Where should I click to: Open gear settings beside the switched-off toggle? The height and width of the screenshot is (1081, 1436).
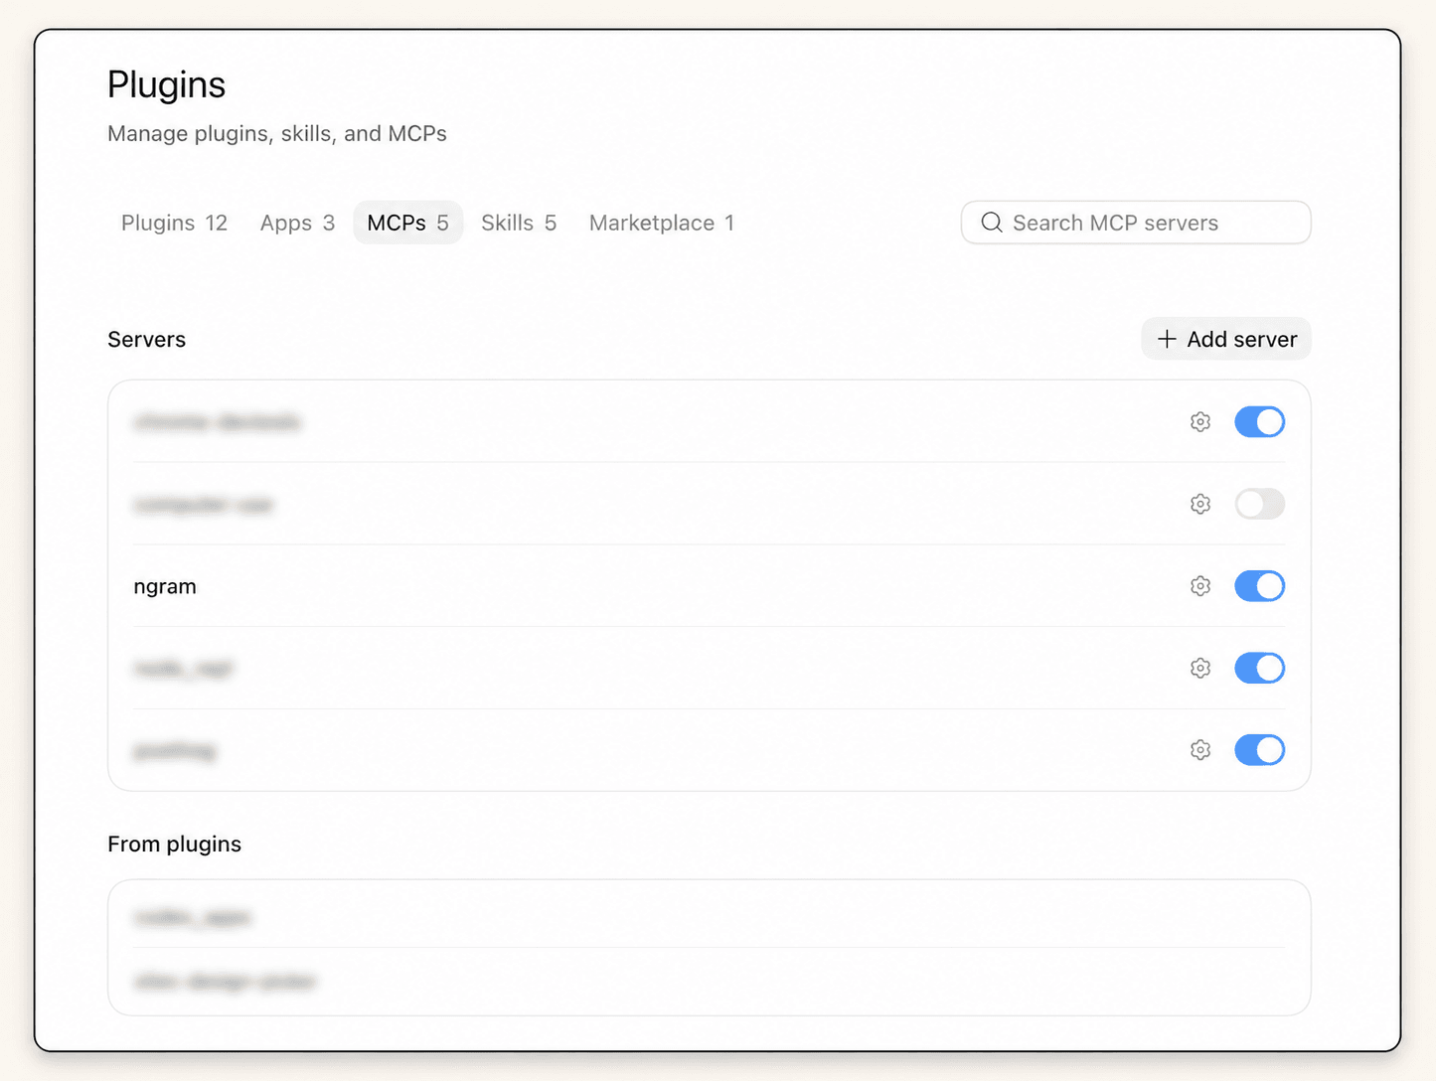tap(1200, 504)
